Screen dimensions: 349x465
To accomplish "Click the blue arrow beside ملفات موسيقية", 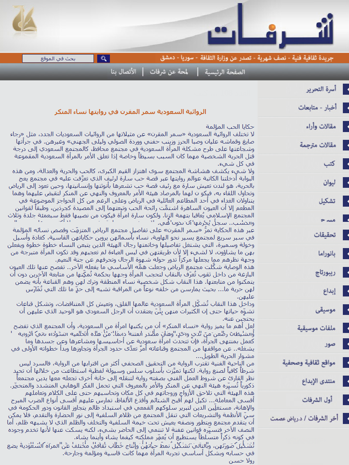I will pyautogui.click(x=346, y=328).
